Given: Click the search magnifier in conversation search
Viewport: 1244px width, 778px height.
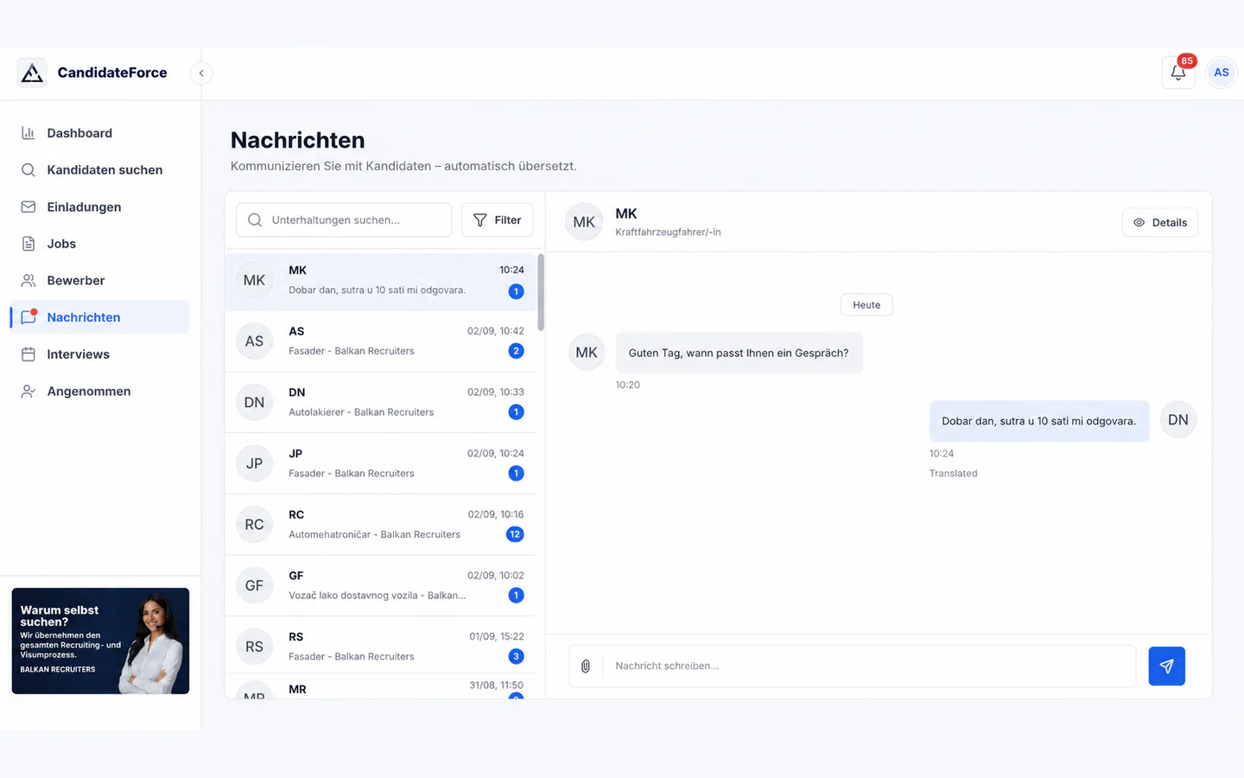Looking at the screenshot, I should point(255,220).
